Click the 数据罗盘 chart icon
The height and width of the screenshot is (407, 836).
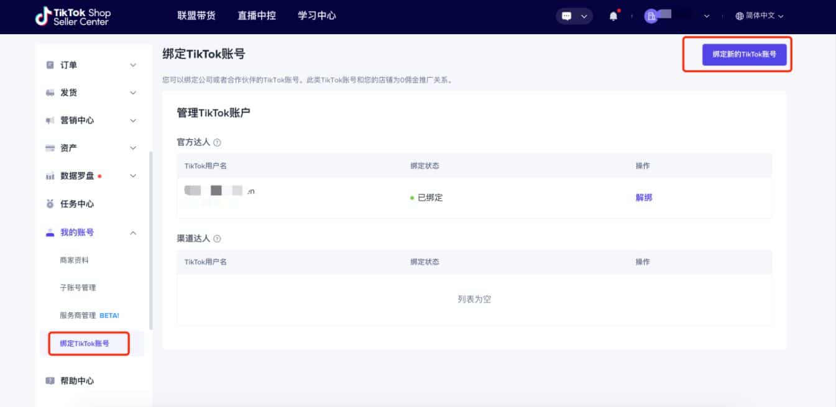pyautogui.click(x=50, y=176)
